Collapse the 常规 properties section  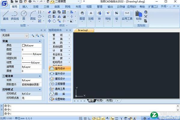[x=40, y=41]
